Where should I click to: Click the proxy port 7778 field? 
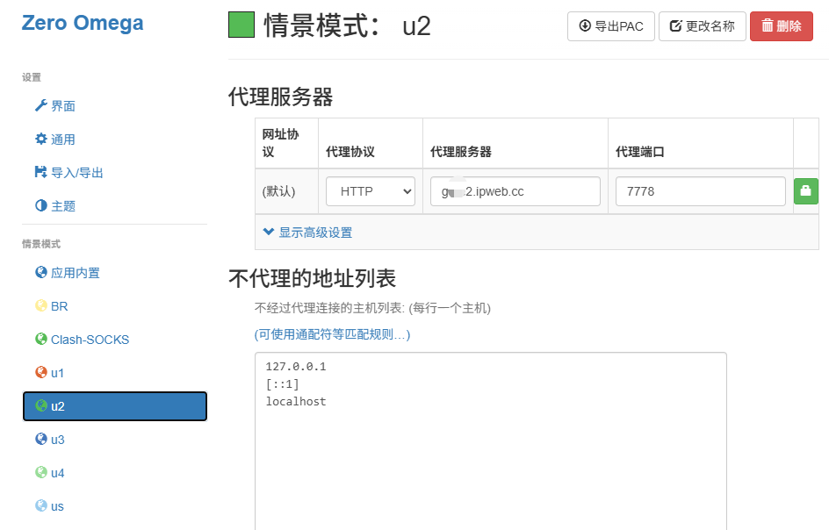[x=701, y=191]
